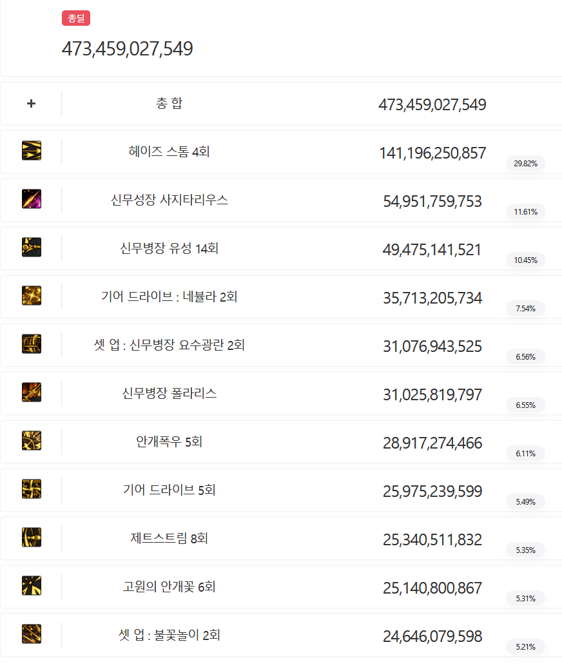Viewport: 562px width, 669px height.
Task: Click the 제트스트림 skill icon
Action: 32,538
